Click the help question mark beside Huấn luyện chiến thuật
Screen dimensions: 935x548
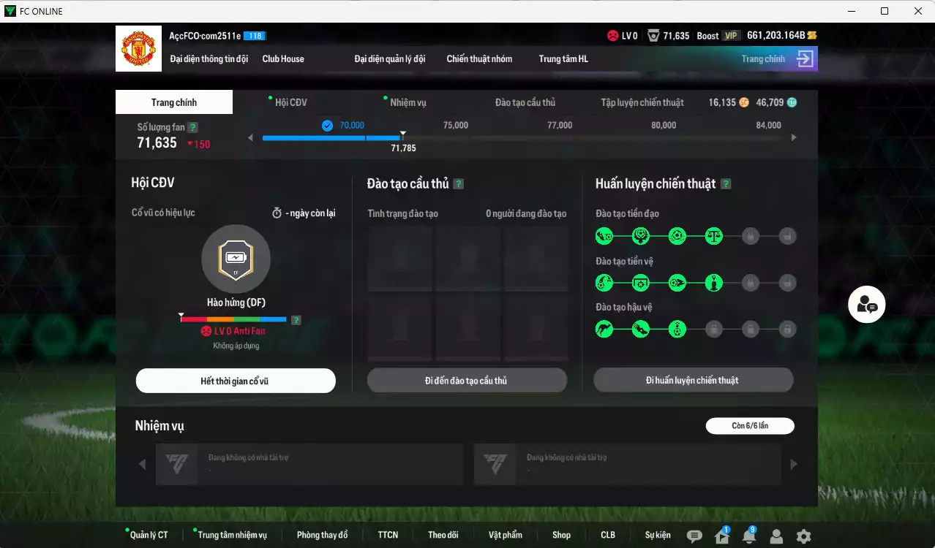[x=725, y=183]
